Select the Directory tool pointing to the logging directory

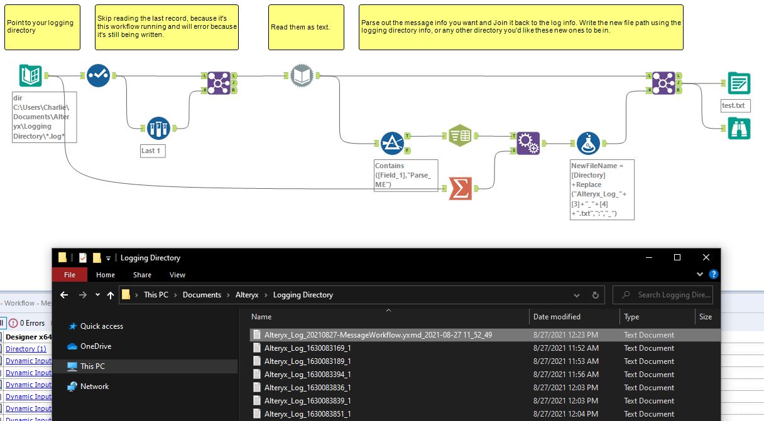click(x=30, y=75)
